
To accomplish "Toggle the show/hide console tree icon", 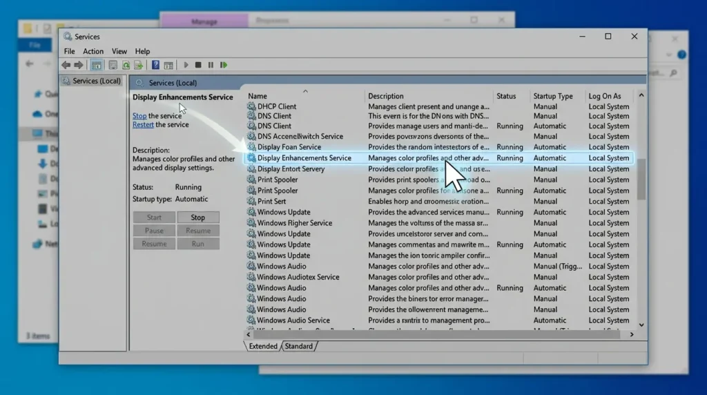I will [x=96, y=65].
